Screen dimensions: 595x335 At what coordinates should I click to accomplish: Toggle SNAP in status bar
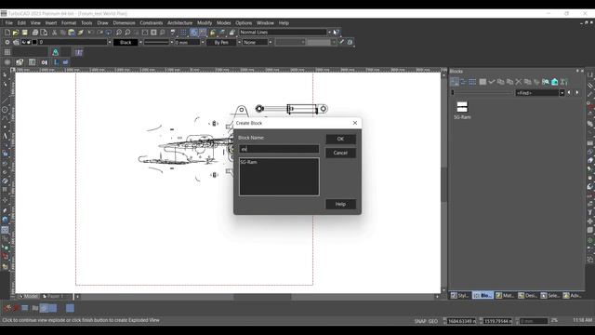pos(420,321)
